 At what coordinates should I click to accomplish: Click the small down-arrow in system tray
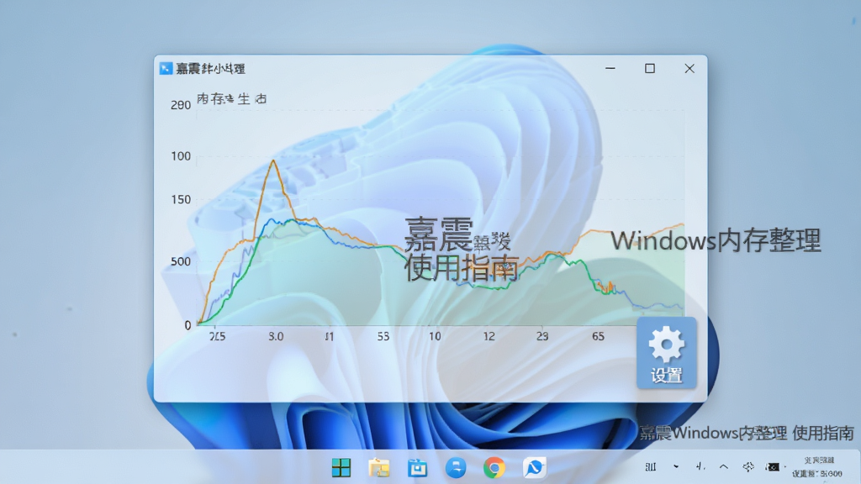coord(676,467)
